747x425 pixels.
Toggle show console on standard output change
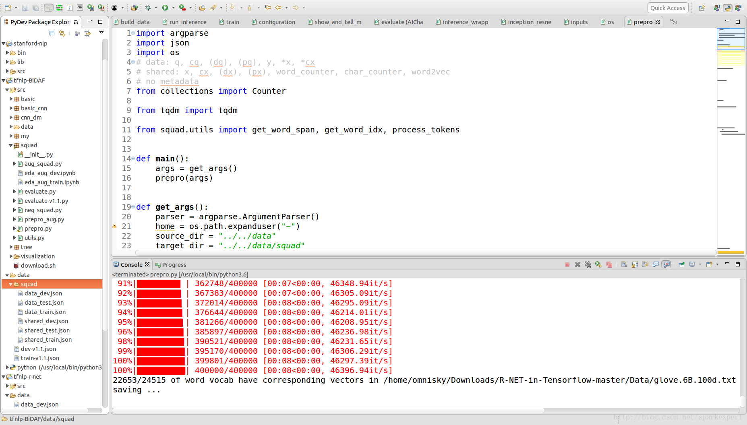[656, 264]
